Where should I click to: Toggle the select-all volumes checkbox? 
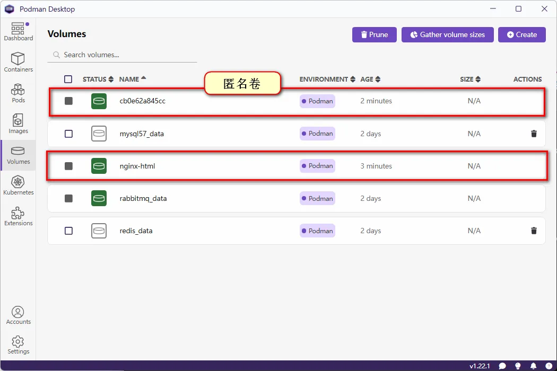(68, 79)
